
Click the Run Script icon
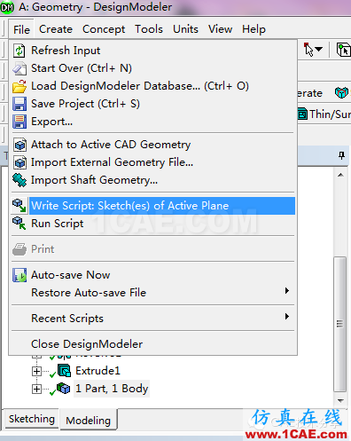[x=19, y=224]
